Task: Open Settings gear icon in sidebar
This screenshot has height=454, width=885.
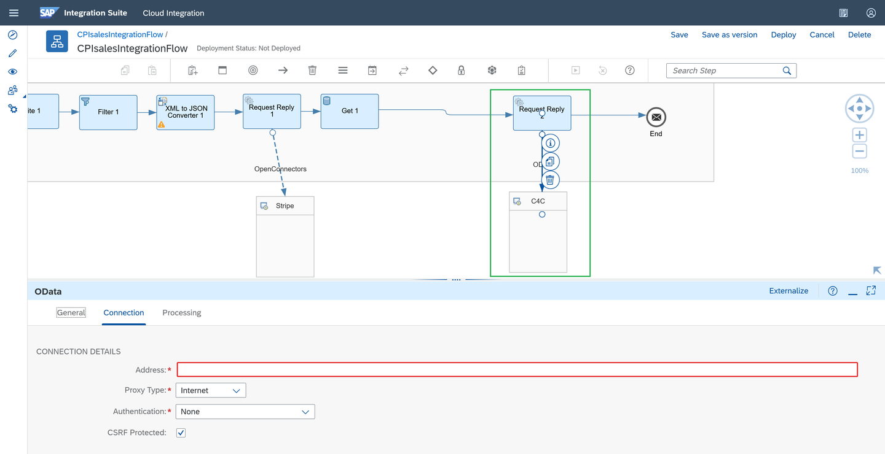Action: 12,109
